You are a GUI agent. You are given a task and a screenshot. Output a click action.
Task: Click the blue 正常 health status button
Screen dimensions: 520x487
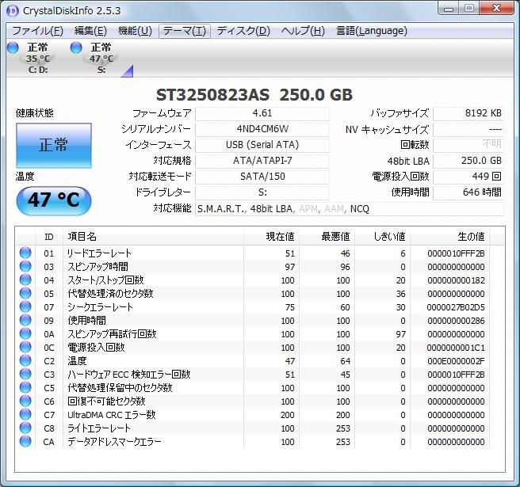54,145
